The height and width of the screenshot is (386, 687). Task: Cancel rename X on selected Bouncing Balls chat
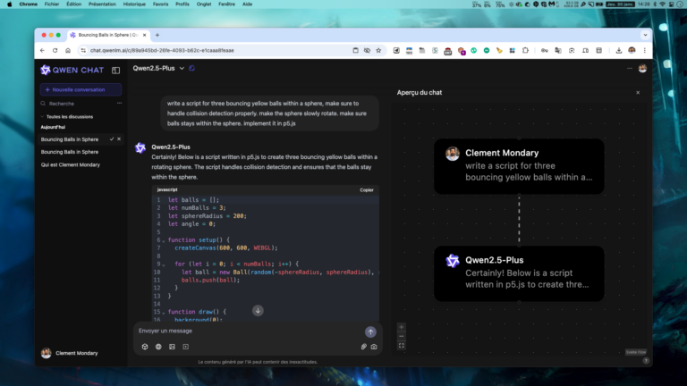(119, 139)
